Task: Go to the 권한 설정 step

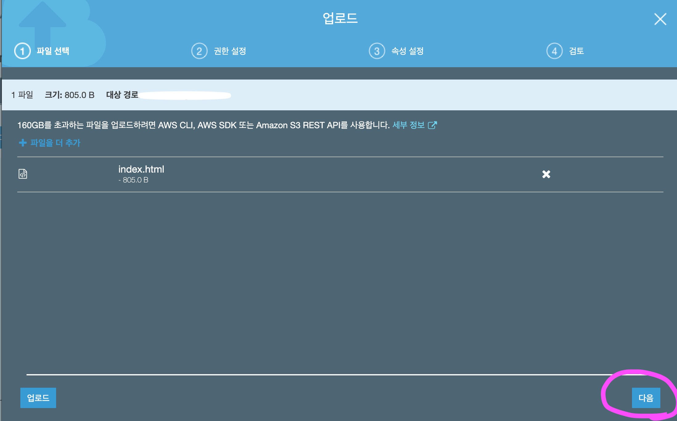Action: coord(230,51)
